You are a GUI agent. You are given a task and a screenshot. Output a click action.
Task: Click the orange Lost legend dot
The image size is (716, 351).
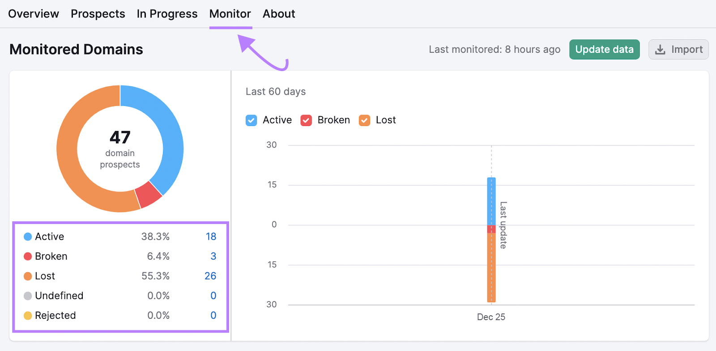click(28, 276)
